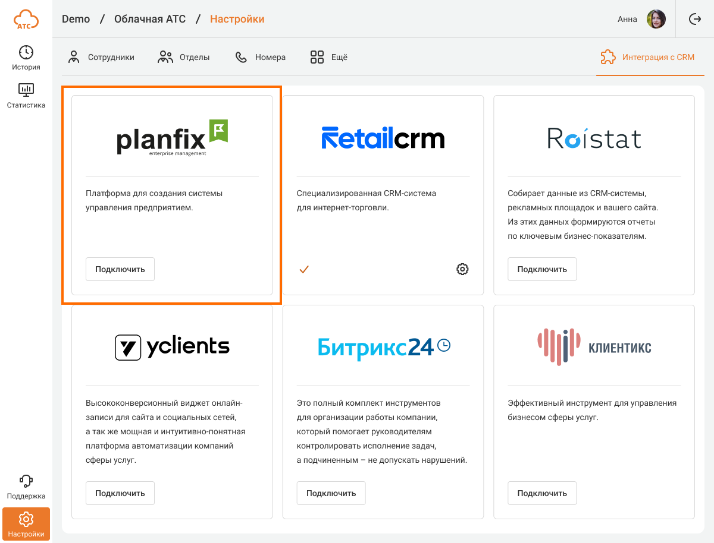
Task: Switch to the Сотрудники tab
Action: [x=101, y=58]
